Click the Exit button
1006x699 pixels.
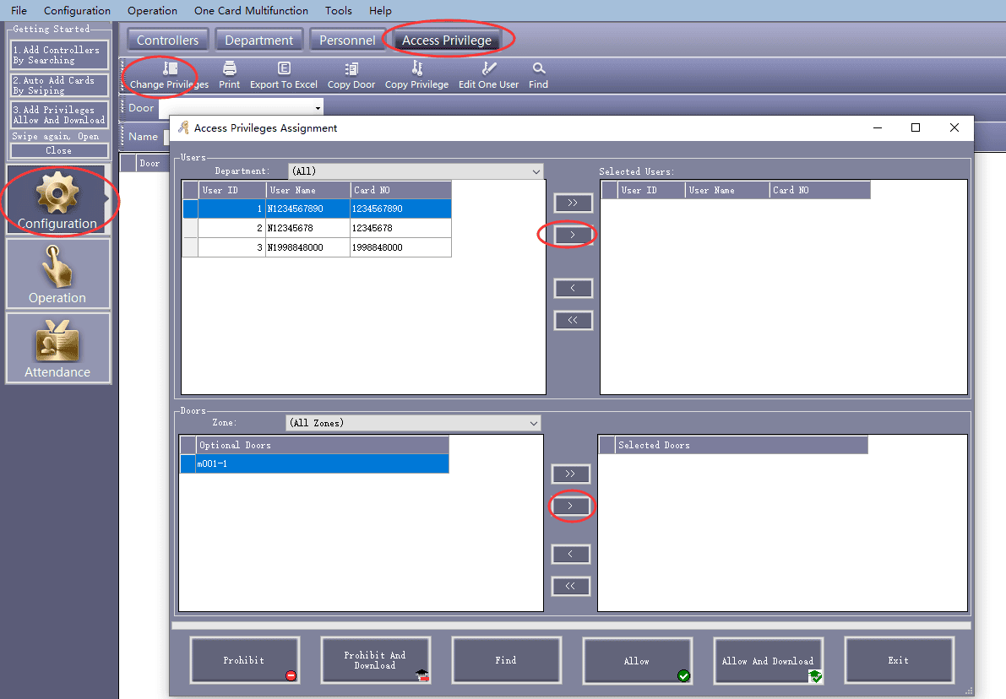coord(899,660)
